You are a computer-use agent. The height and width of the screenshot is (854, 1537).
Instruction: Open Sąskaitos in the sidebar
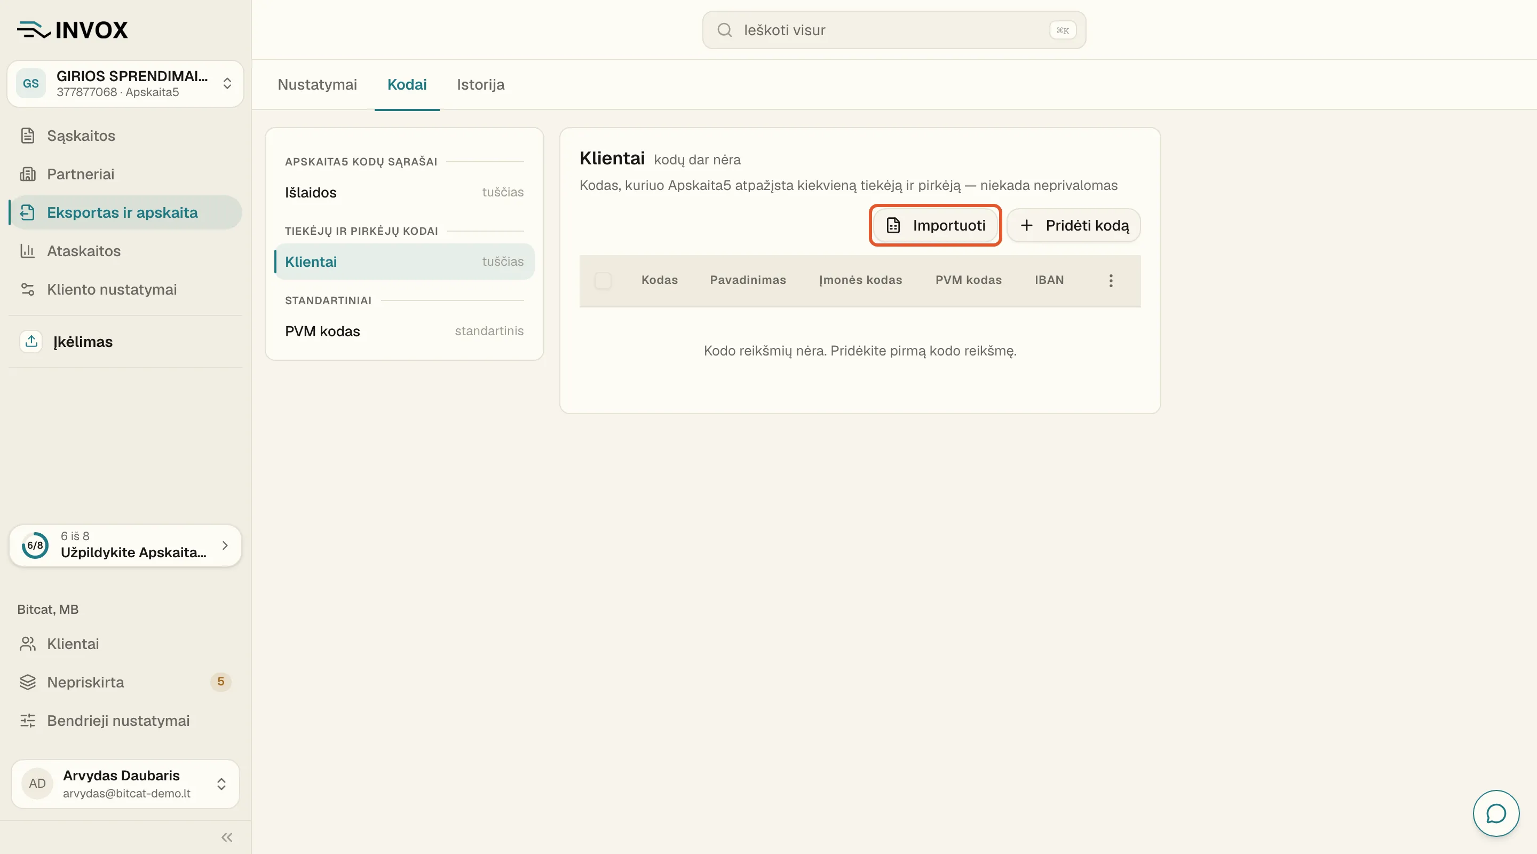click(x=125, y=136)
